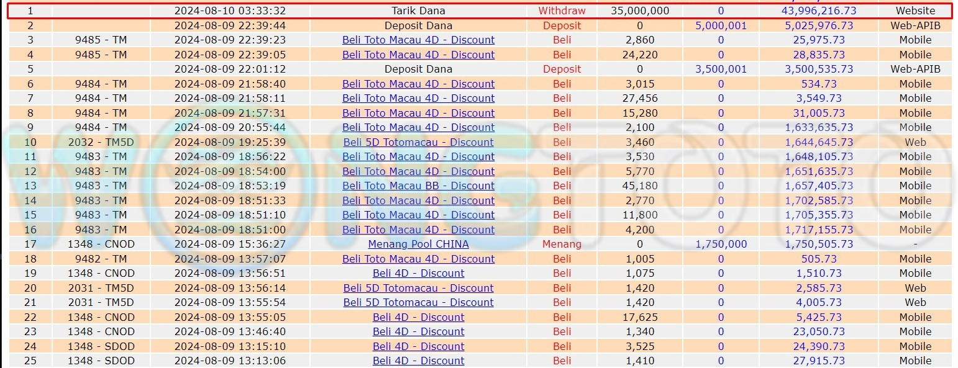Click Beli 5D Totomacau link in row 10

[418, 142]
